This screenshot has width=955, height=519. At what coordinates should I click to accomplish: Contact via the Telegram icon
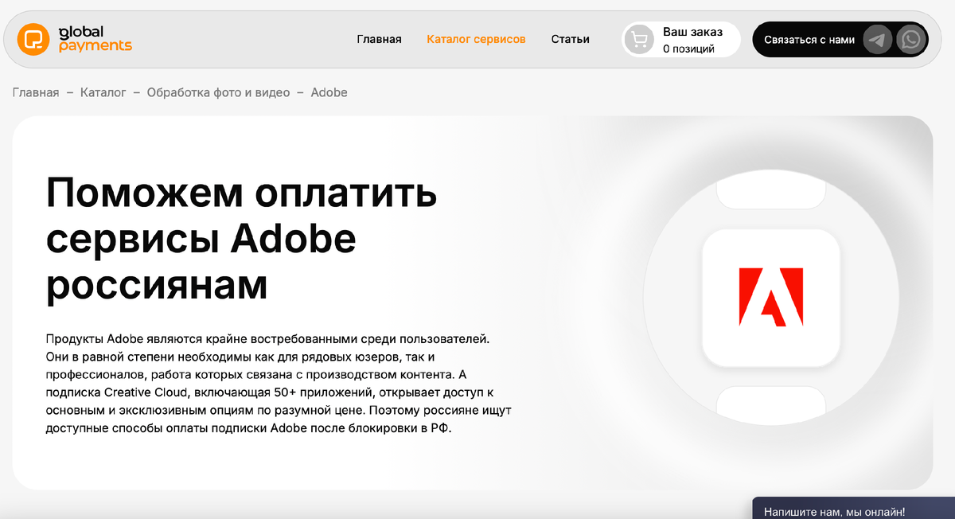coord(878,39)
